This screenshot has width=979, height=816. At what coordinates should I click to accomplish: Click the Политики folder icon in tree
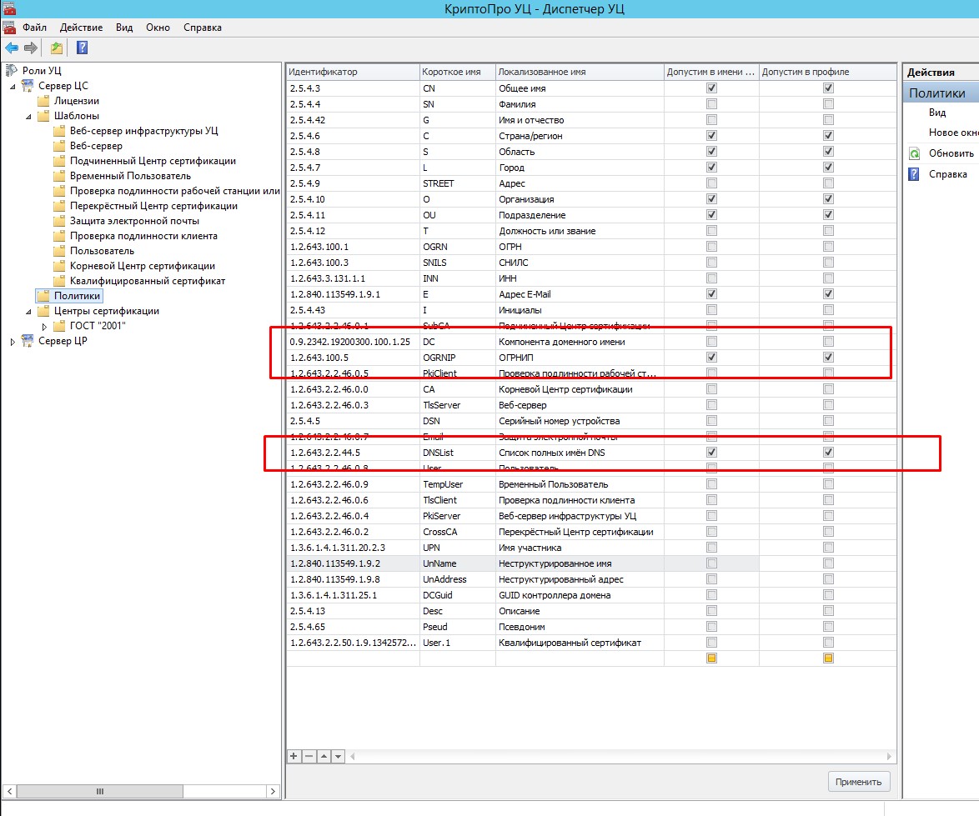(x=43, y=296)
